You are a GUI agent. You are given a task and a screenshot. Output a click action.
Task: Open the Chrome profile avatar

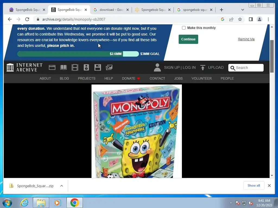pyautogui.click(x=259, y=19)
